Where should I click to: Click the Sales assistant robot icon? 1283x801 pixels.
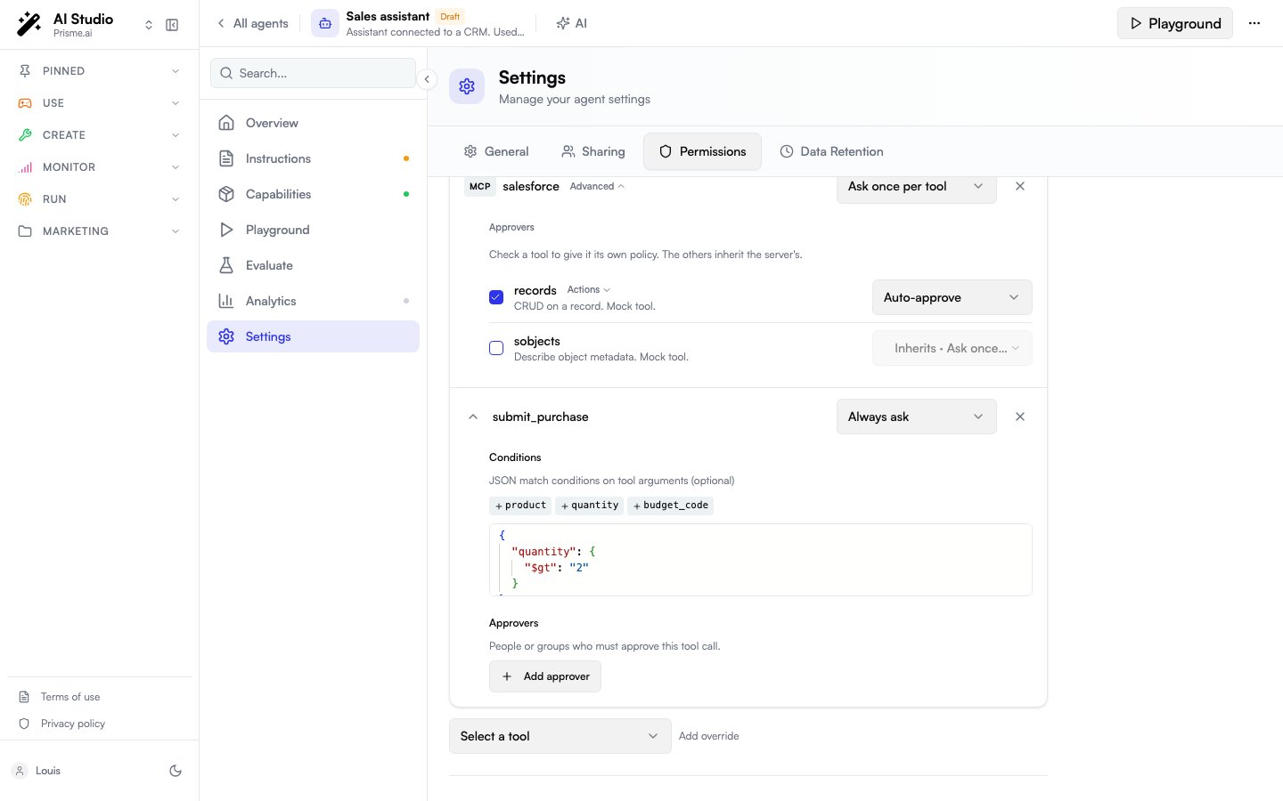[x=325, y=24]
